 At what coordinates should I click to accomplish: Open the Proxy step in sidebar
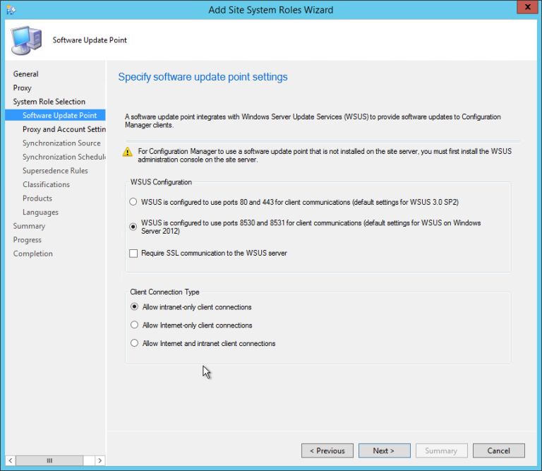point(23,88)
